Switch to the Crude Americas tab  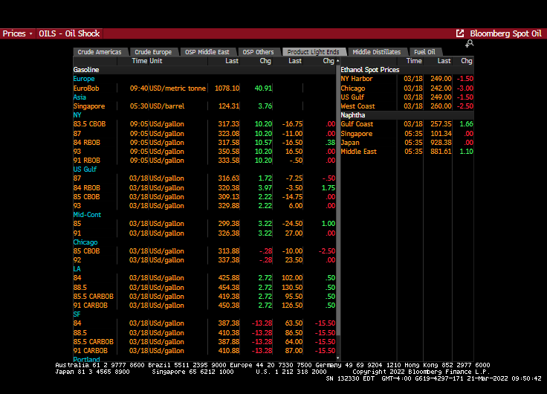point(100,52)
